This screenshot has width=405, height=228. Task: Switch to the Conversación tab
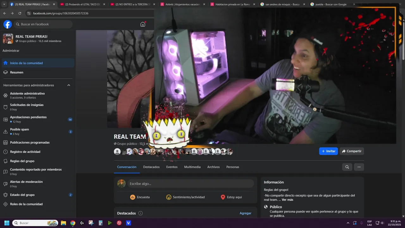pos(127,167)
